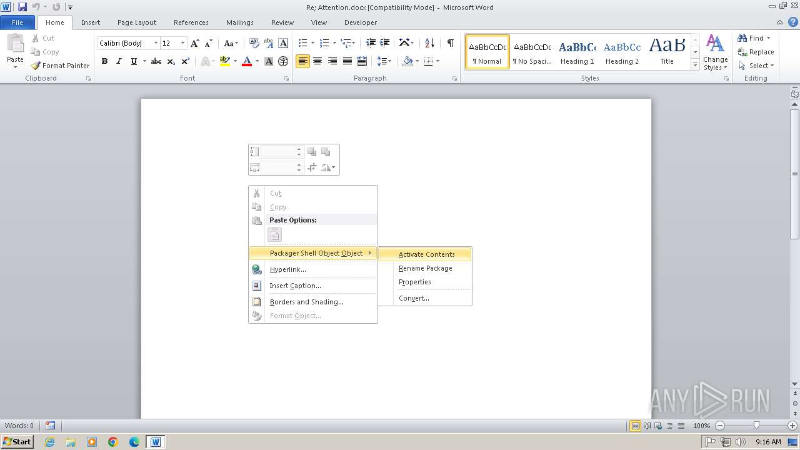
Task: Open the Select dropdown in Editing
Action: click(x=756, y=66)
